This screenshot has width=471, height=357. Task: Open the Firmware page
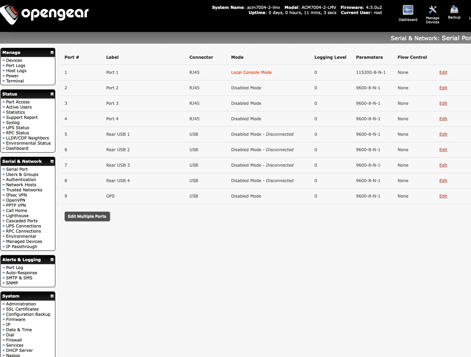tap(15, 319)
